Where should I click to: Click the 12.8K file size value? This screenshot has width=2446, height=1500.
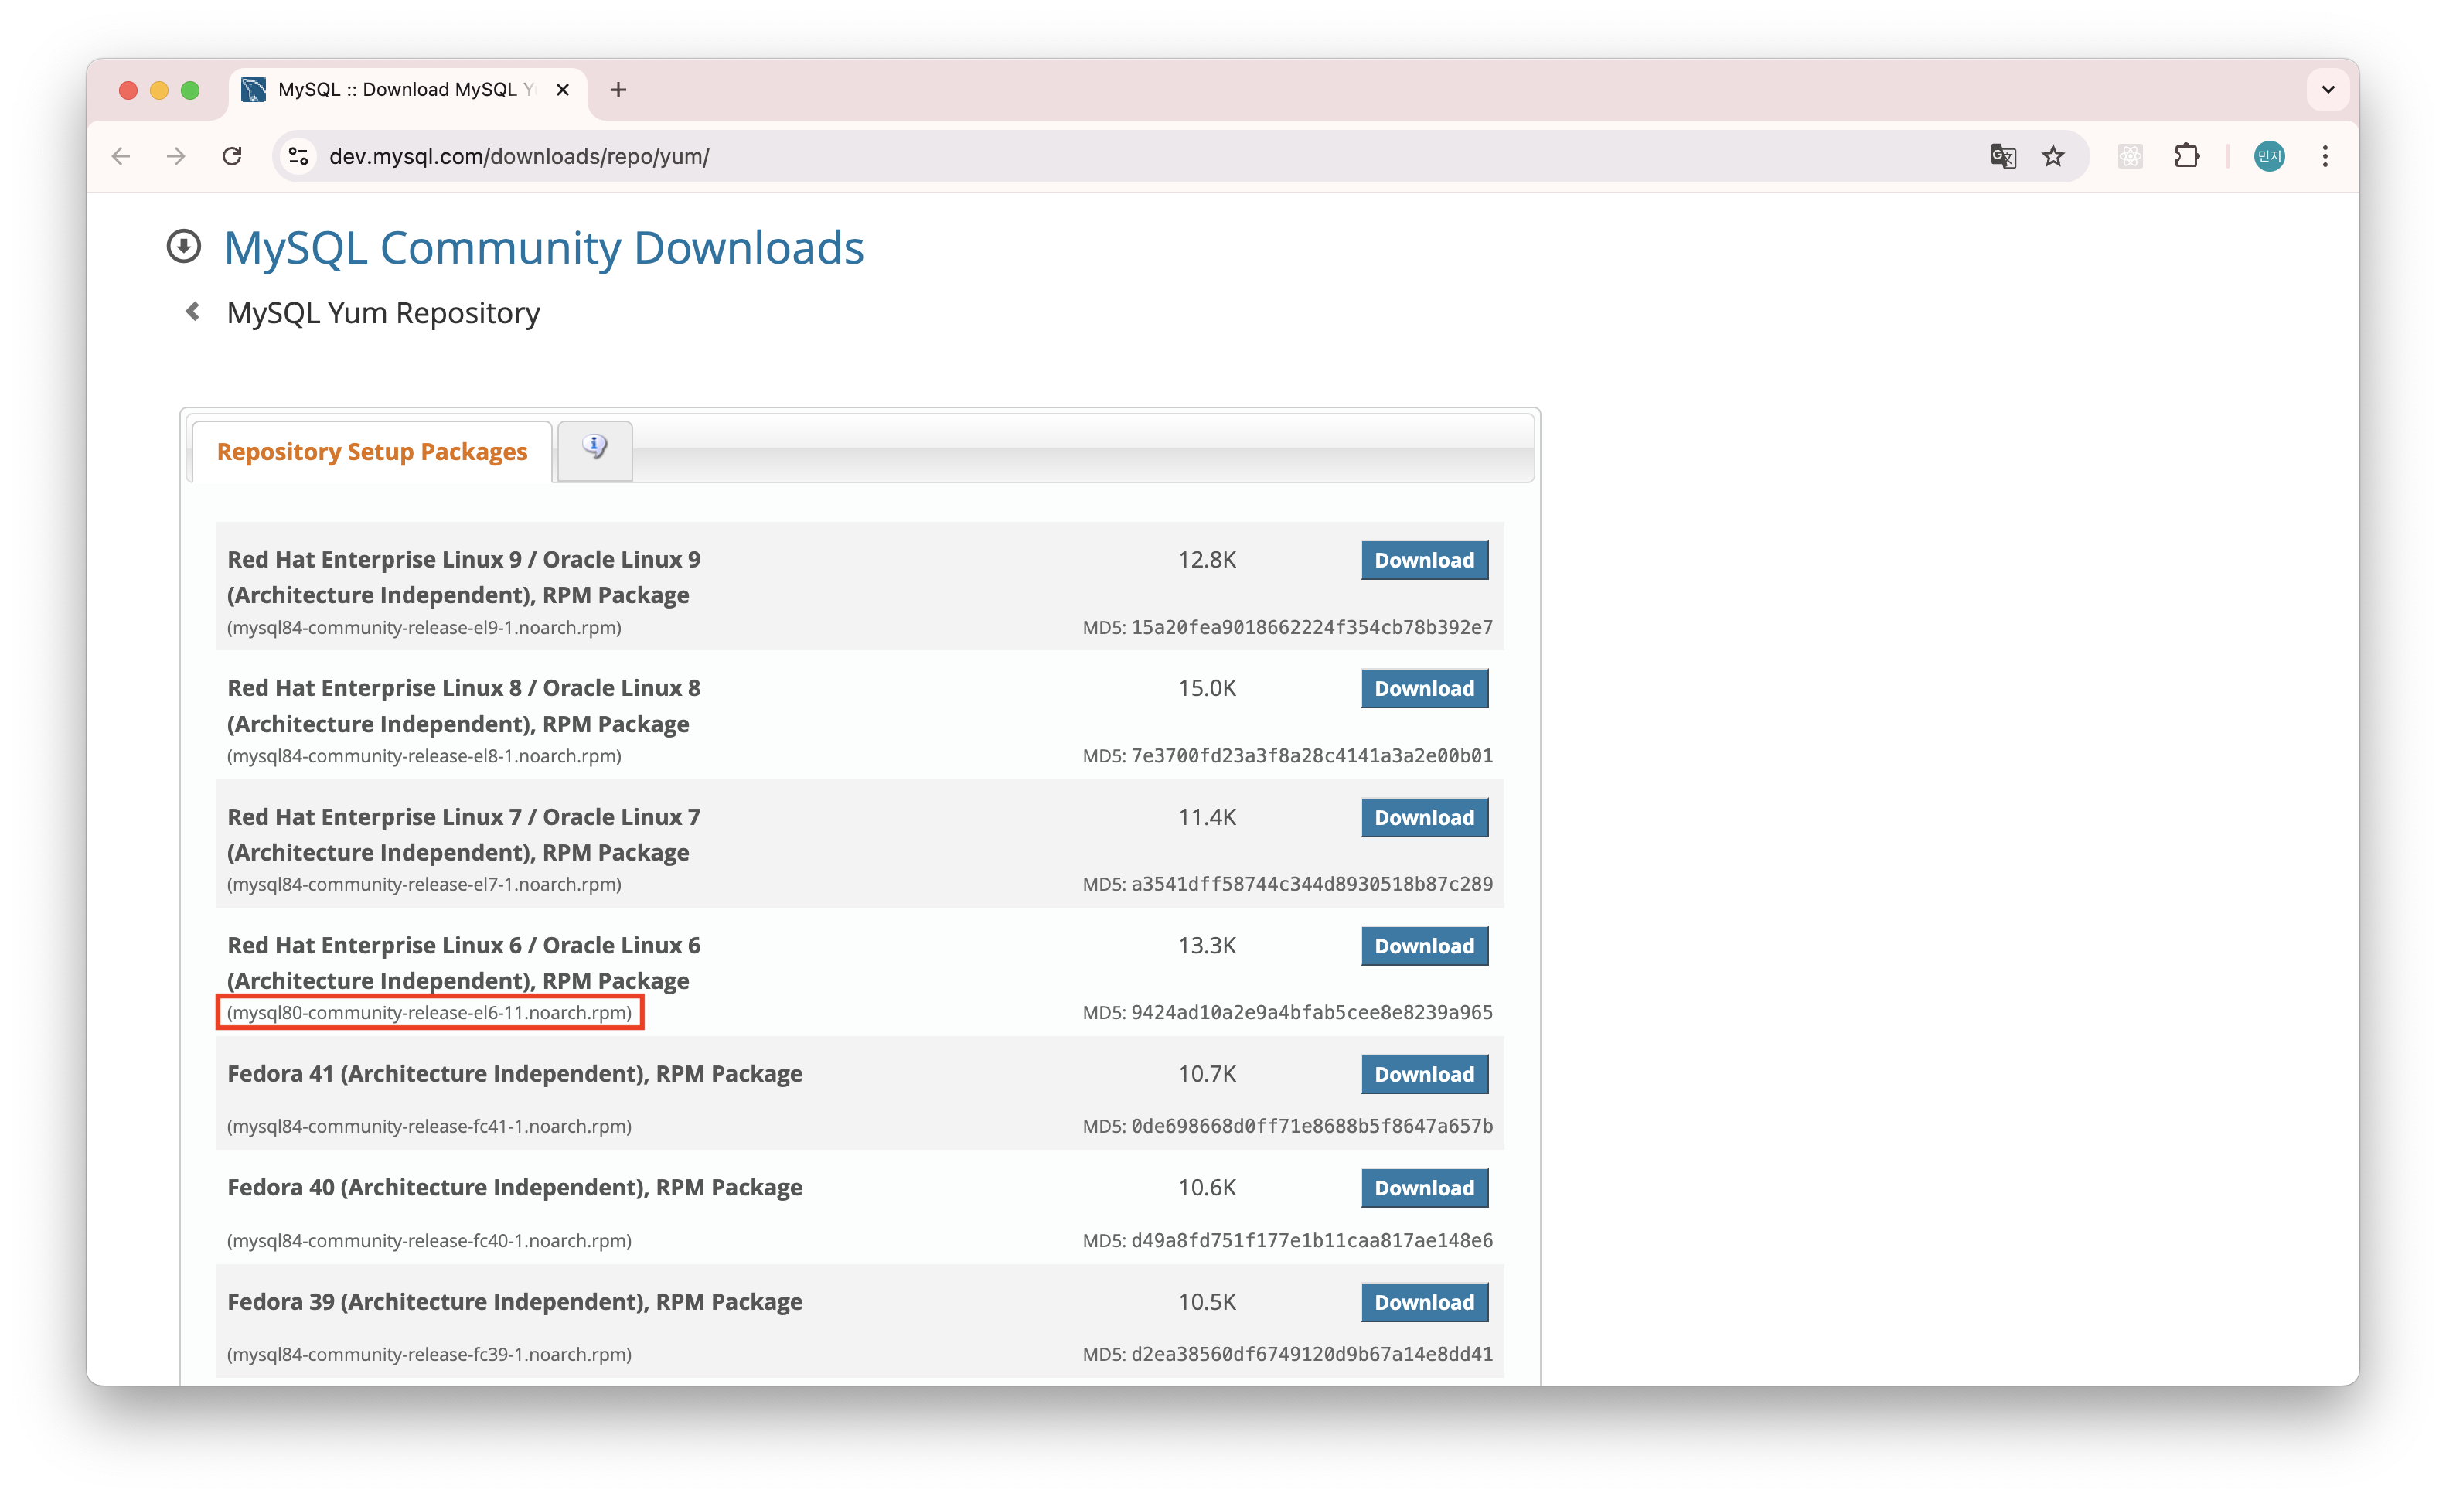click(x=1207, y=560)
